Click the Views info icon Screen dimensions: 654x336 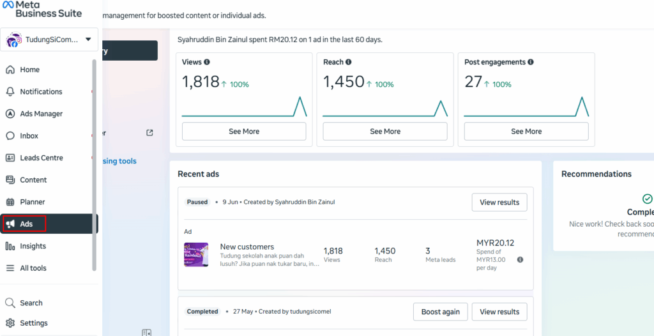(x=207, y=62)
